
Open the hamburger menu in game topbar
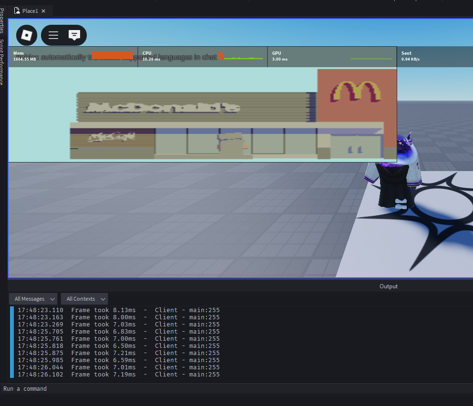53,35
